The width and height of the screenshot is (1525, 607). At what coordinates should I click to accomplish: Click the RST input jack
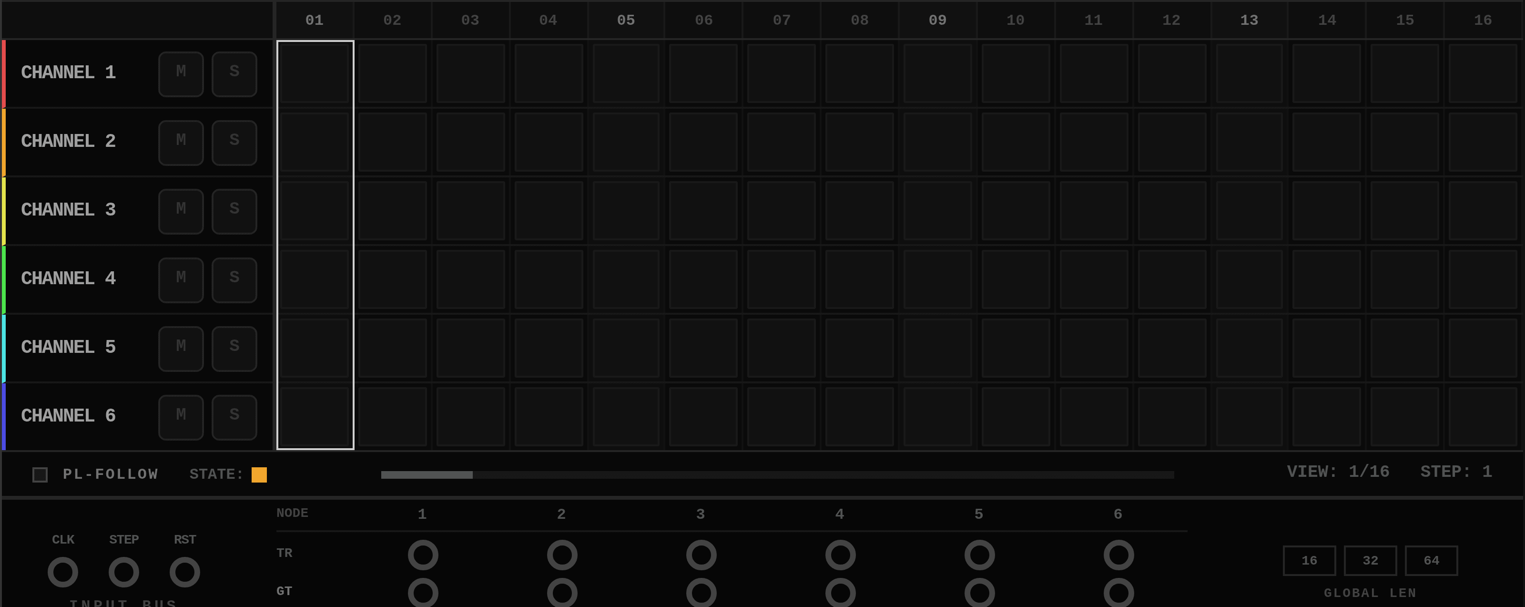tap(185, 571)
